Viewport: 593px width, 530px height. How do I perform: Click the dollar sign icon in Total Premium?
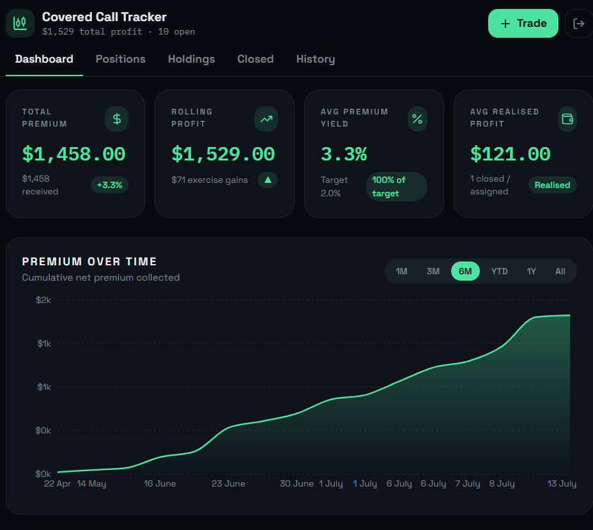(116, 119)
